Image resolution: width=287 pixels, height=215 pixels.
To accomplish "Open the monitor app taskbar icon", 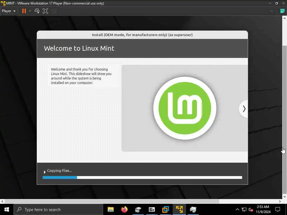I will 193,209.
